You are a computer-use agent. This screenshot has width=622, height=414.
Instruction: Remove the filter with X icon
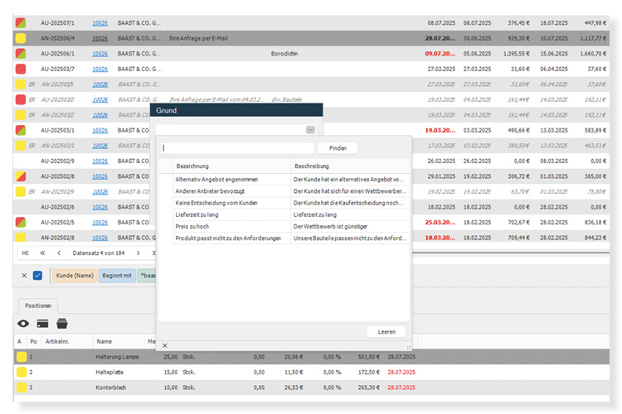point(24,276)
